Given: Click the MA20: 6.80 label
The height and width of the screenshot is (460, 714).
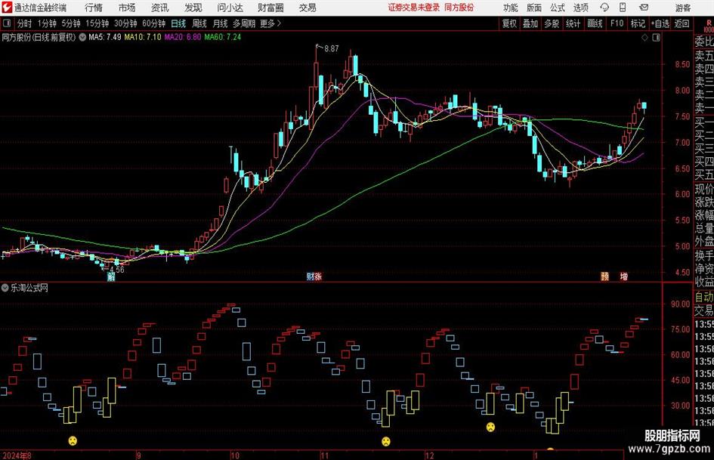Looking at the screenshot, I should pos(183,37).
